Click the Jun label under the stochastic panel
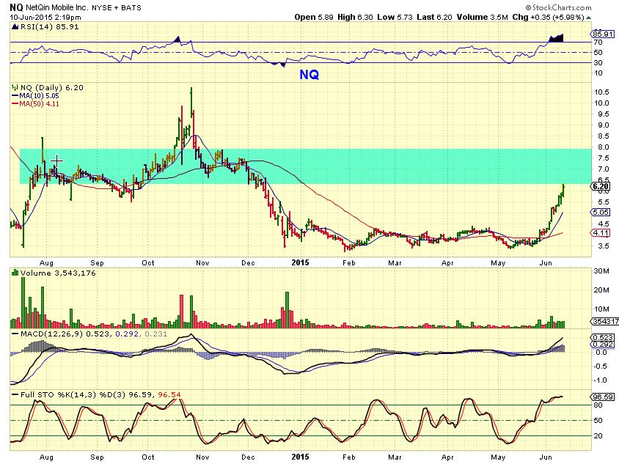619x464 pixels. point(546,457)
